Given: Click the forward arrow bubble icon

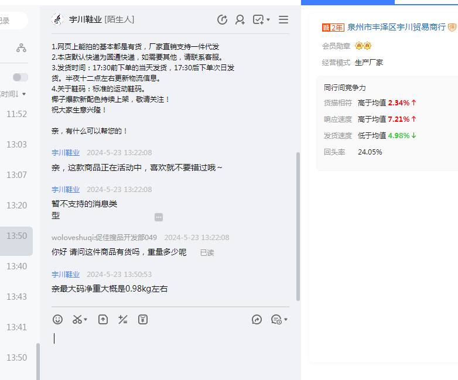Looking at the screenshot, I should pos(257,319).
